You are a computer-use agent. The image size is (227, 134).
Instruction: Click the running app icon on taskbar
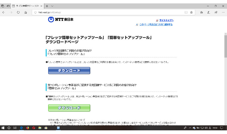[x=58, y=128]
